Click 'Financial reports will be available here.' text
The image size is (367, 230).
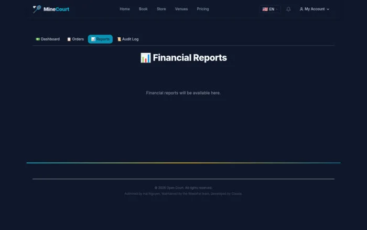(183, 93)
